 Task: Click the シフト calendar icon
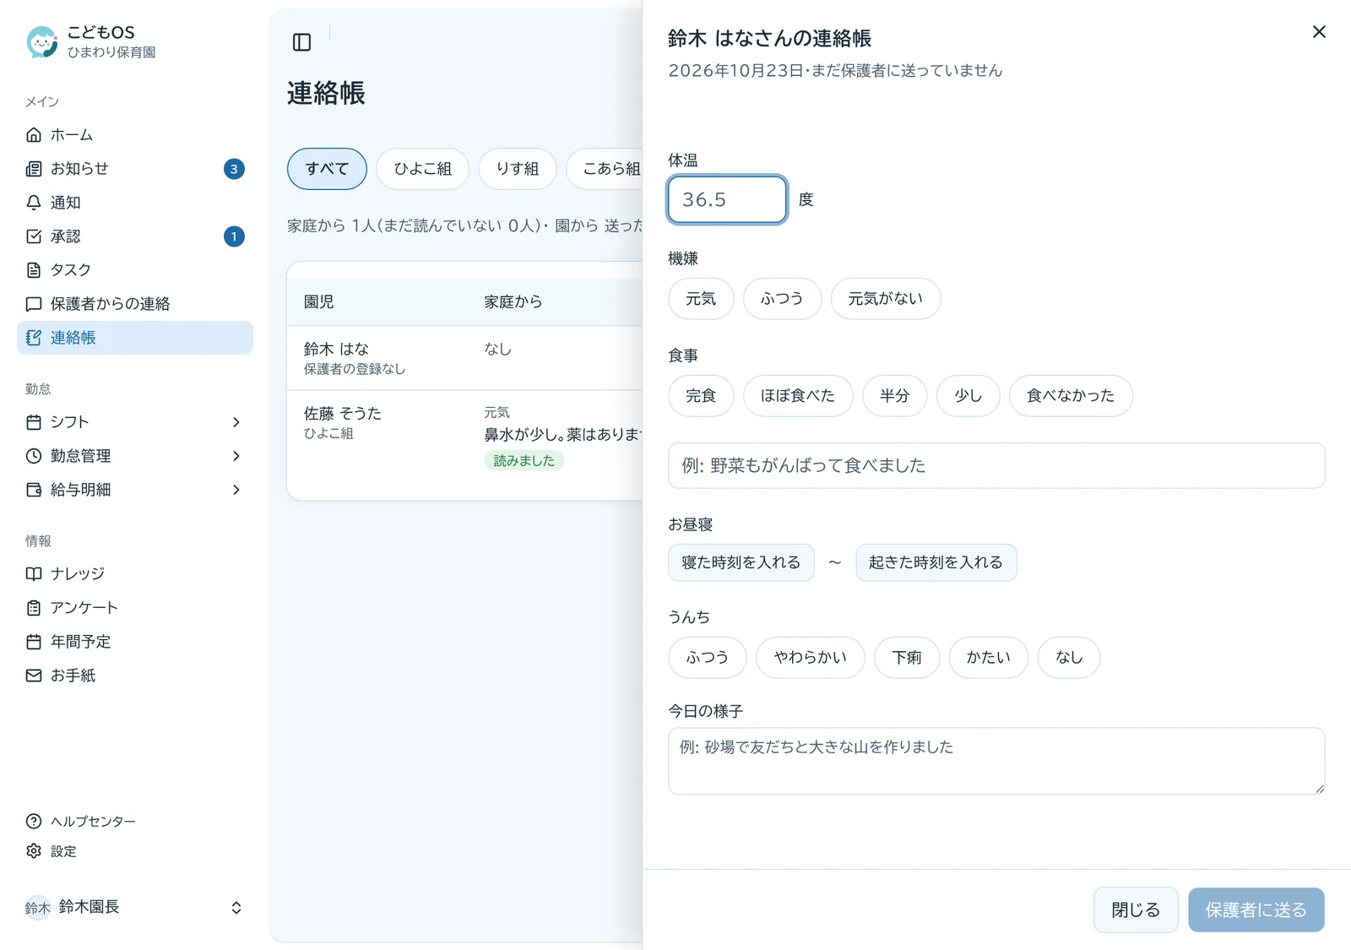(34, 422)
